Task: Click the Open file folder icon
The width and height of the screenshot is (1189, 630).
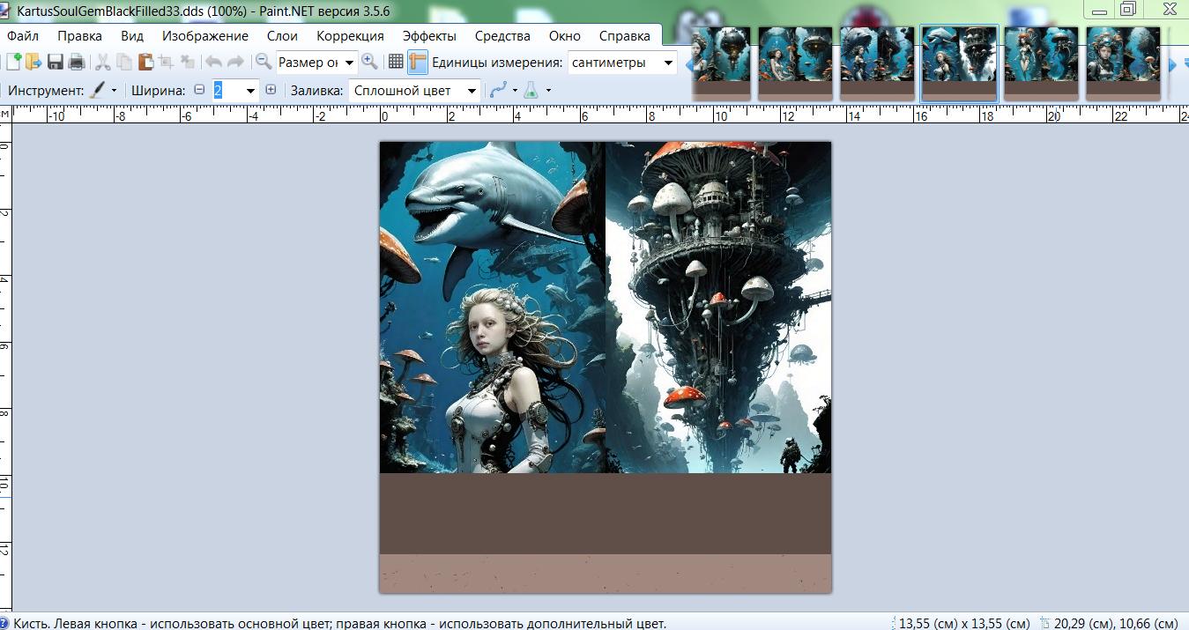Action: (x=33, y=62)
